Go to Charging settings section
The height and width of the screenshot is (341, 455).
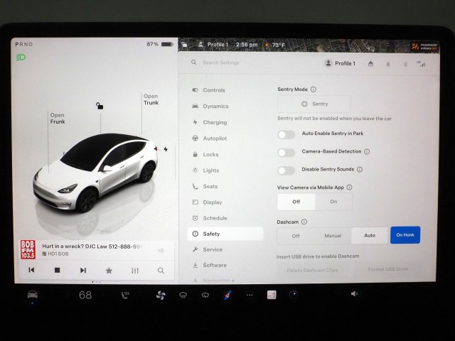coord(215,122)
